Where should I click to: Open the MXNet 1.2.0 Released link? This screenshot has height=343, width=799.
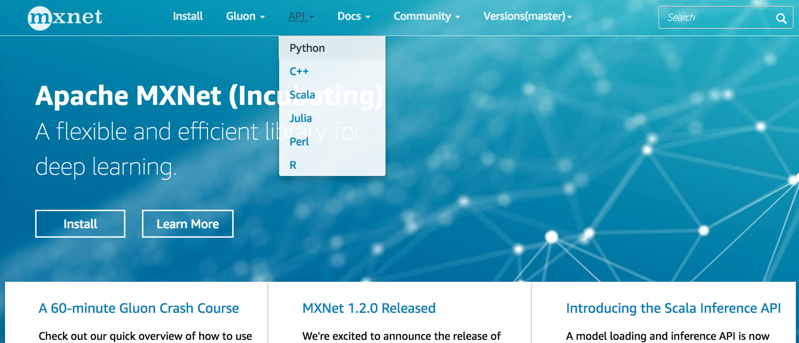click(369, 308)
